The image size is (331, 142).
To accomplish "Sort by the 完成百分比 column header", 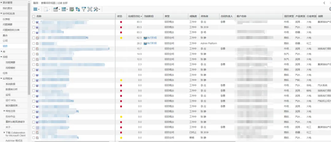I will (135, 16).
